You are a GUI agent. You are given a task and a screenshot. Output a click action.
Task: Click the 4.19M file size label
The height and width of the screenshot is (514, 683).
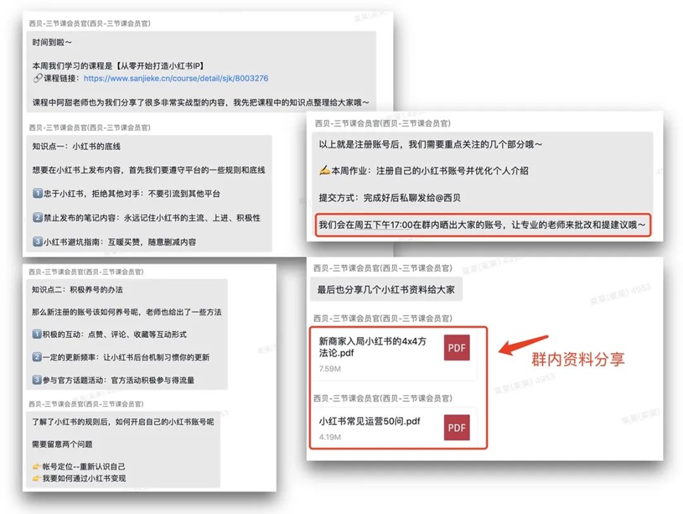click(329, 437)
